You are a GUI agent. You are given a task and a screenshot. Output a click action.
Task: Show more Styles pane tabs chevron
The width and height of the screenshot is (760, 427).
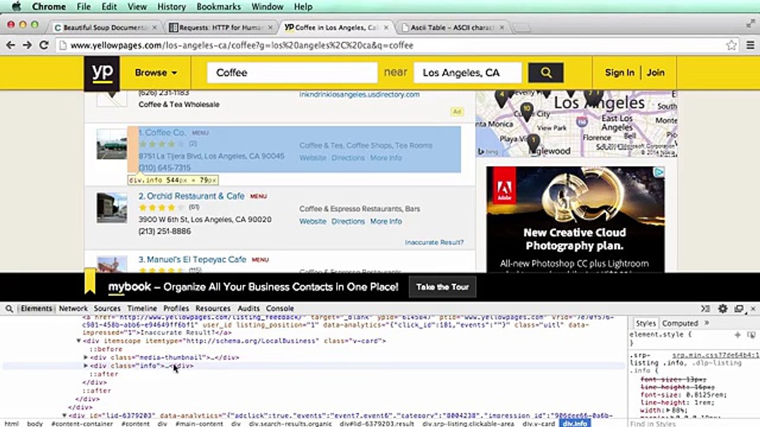point(707,323)
